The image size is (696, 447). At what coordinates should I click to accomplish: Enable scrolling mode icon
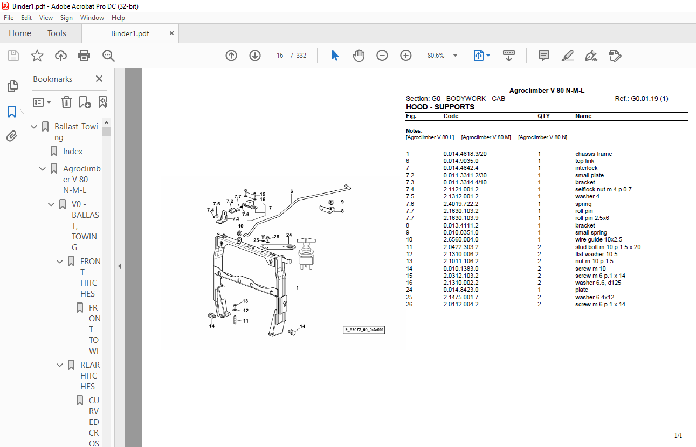click(509, 56)
